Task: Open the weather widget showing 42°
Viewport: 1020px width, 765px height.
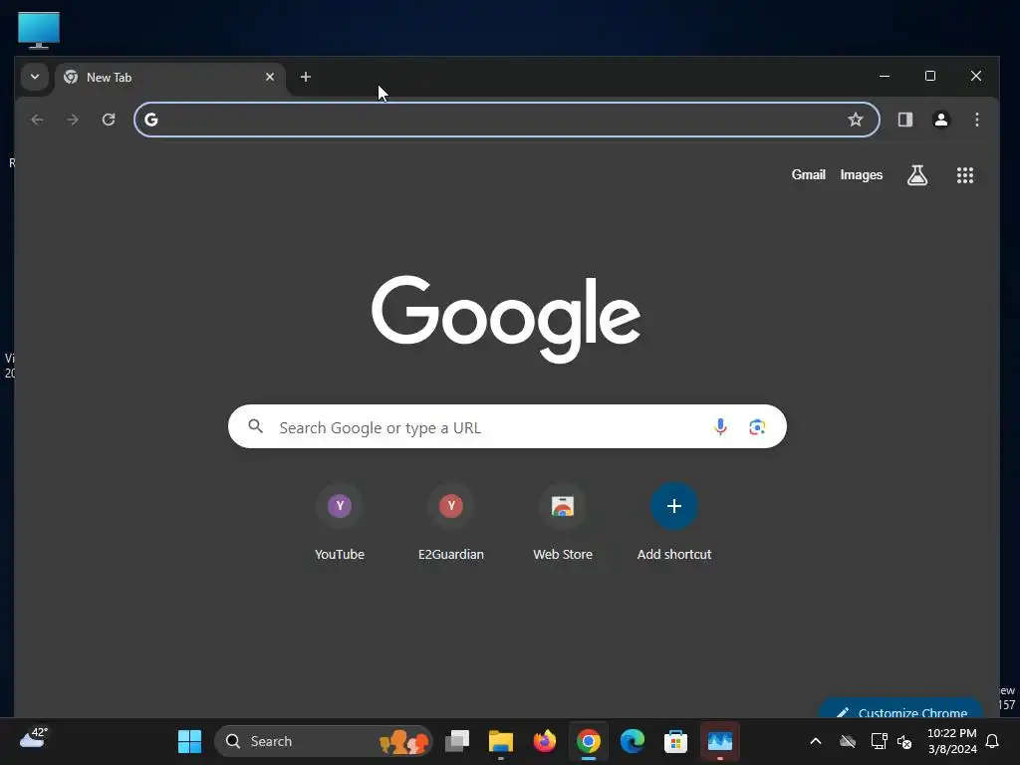Action: pos(34,738)
